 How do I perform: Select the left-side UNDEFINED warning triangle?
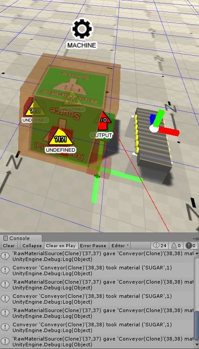click(x=34, y=109)
